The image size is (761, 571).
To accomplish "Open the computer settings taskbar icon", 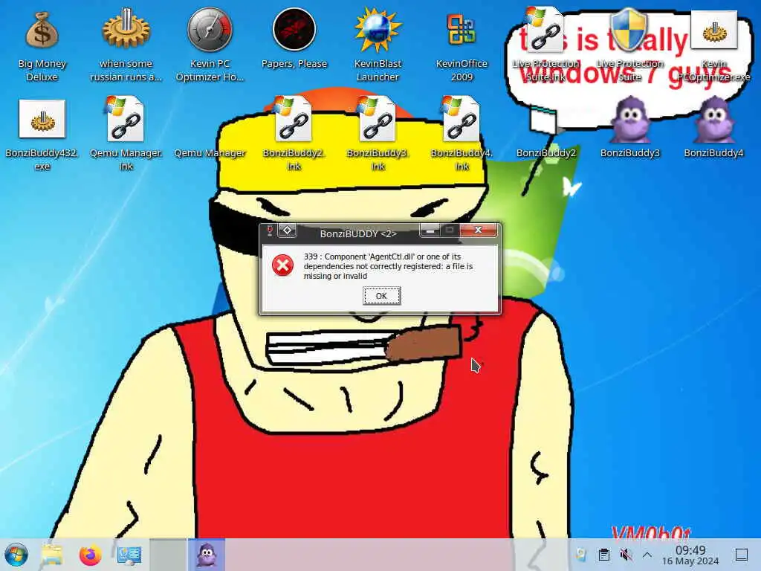I will [129, 555].
